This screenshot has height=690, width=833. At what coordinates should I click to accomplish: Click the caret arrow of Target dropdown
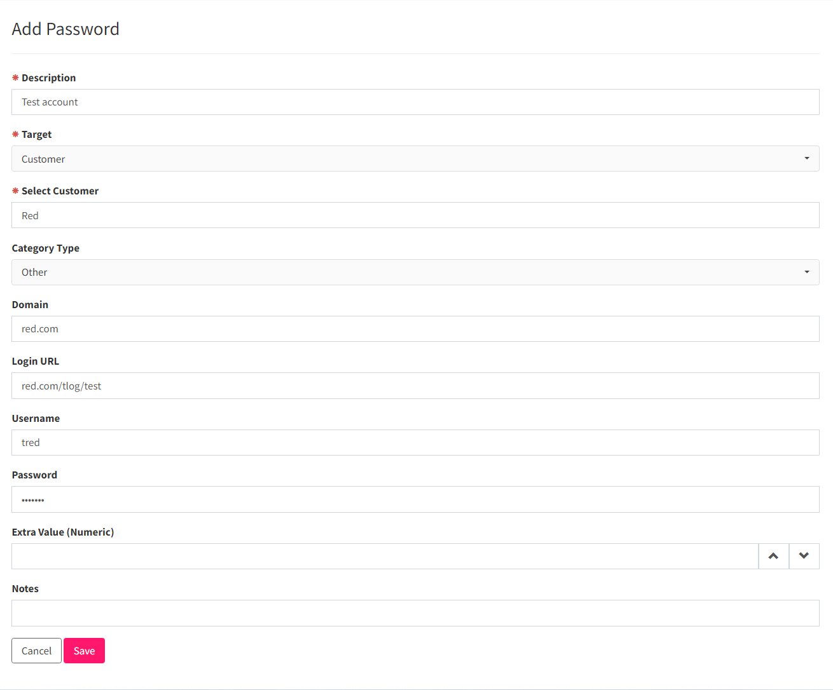click(807, 158)
